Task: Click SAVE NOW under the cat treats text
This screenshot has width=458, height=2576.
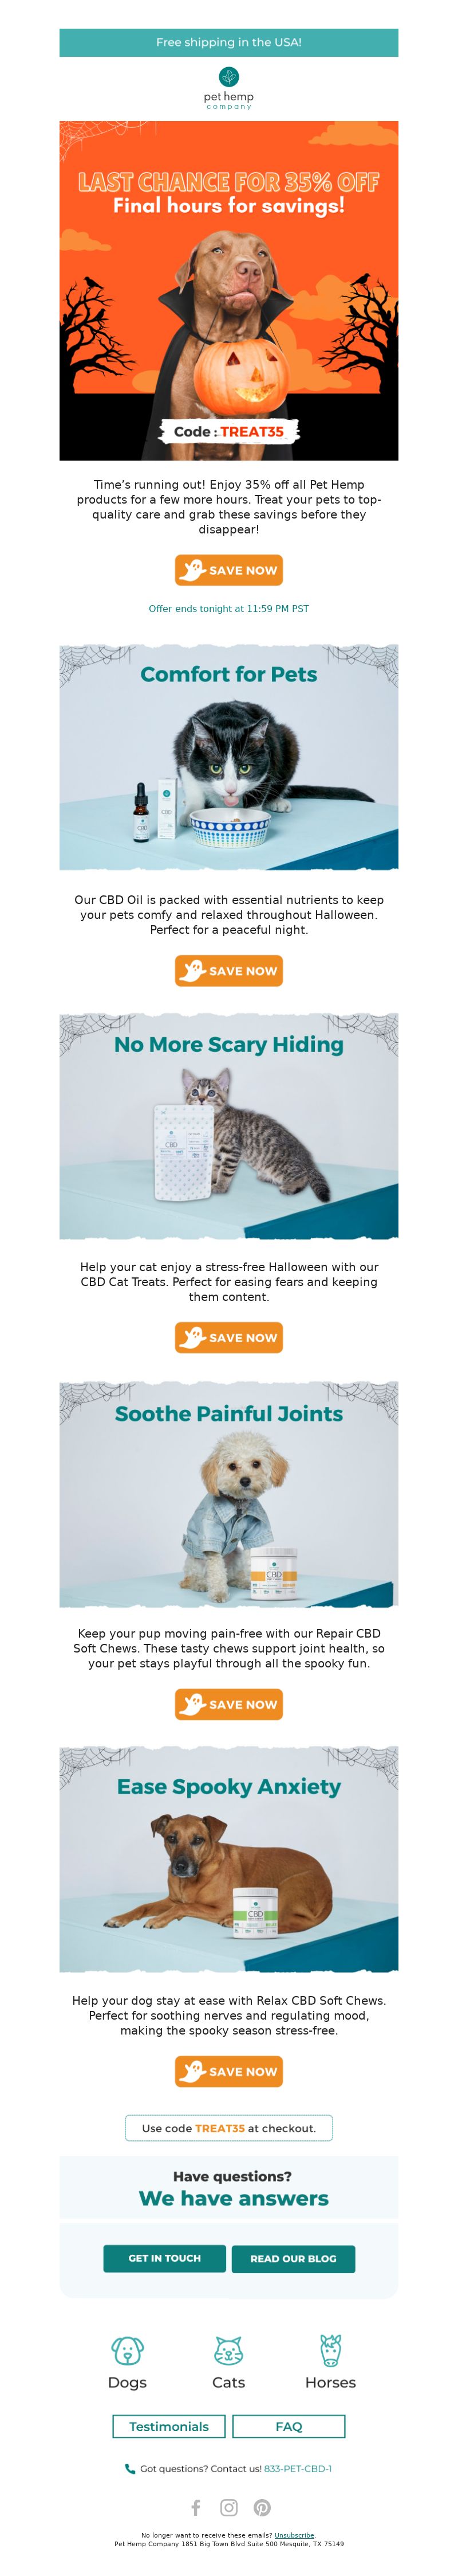Action: pos(228,1337)
